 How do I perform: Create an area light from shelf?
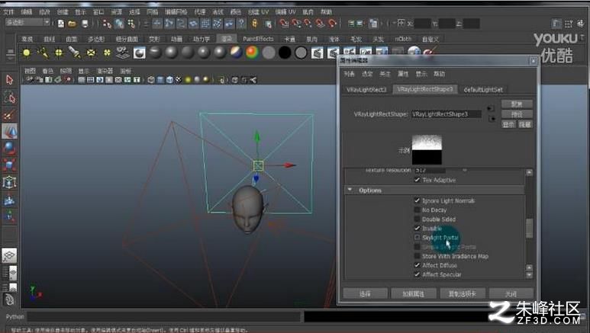(x=91, y=53)
